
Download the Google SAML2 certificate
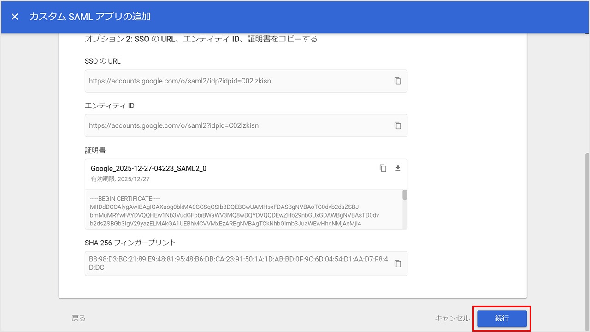398,168
